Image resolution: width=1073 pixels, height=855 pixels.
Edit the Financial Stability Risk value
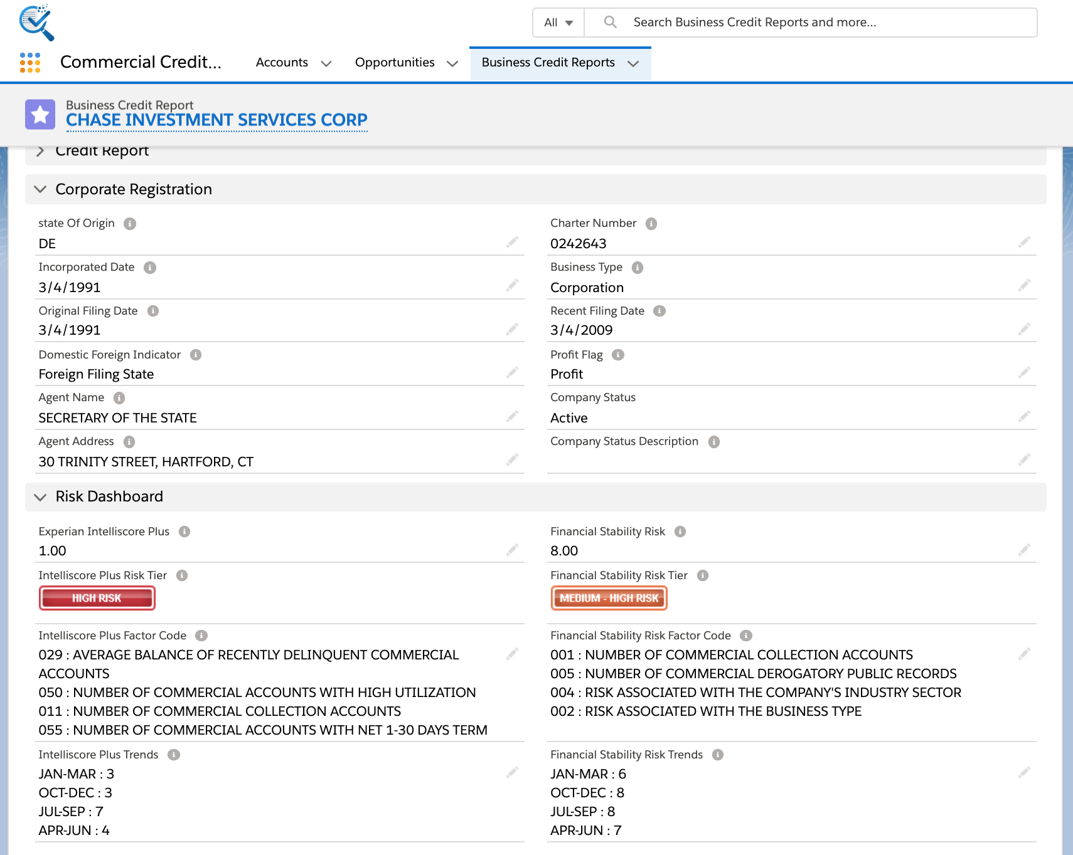1024,550
